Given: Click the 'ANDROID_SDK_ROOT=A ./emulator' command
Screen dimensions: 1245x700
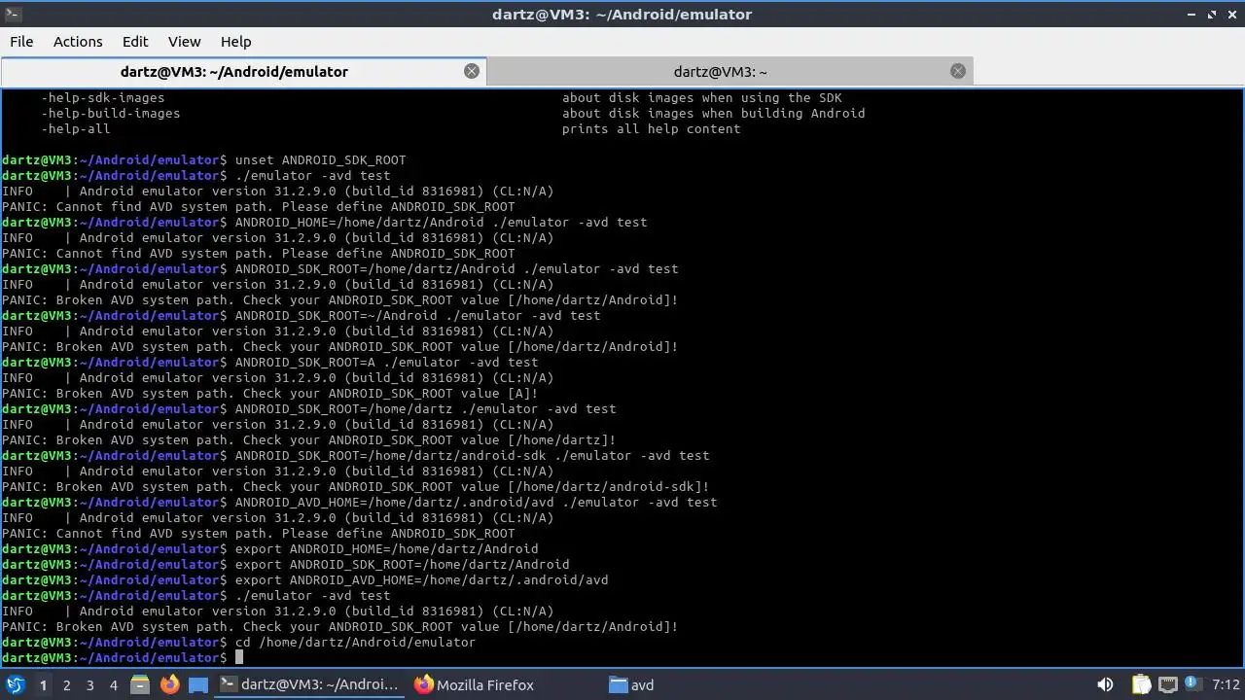Looking at the screenshot, I should (386, 363).
